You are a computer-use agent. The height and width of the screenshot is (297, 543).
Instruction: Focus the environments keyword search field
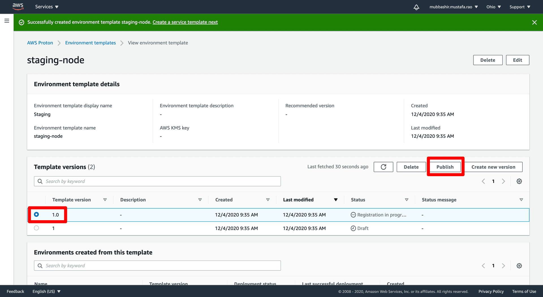click(x=157, y=266)
